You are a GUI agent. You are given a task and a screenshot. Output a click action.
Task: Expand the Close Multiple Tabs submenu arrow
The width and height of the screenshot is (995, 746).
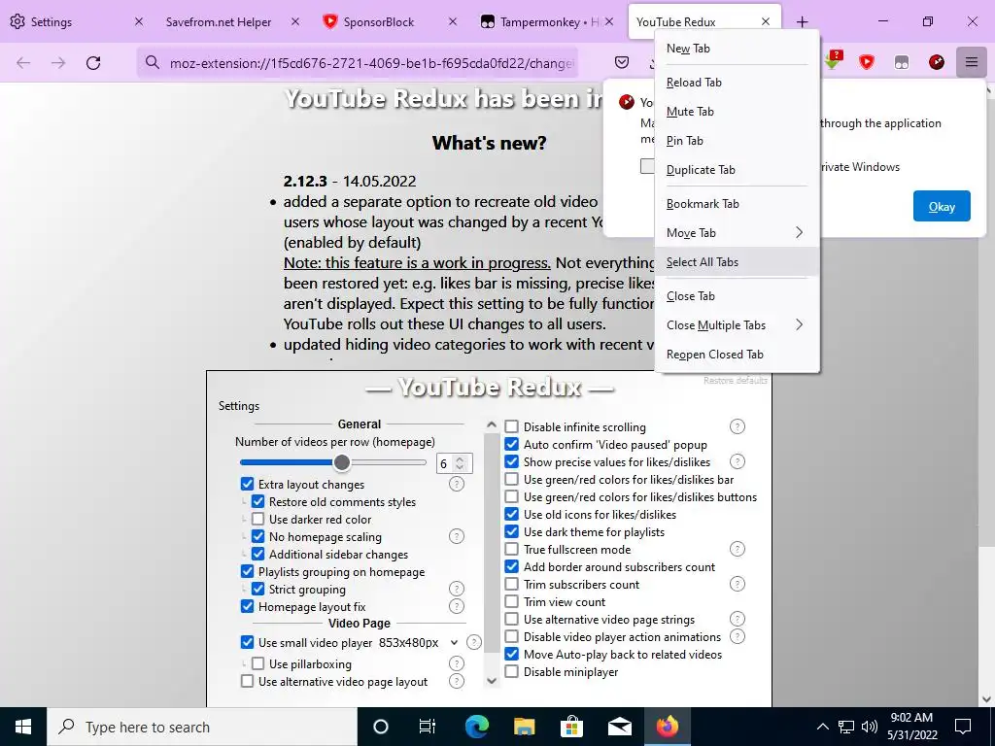[x=799, y=324]
